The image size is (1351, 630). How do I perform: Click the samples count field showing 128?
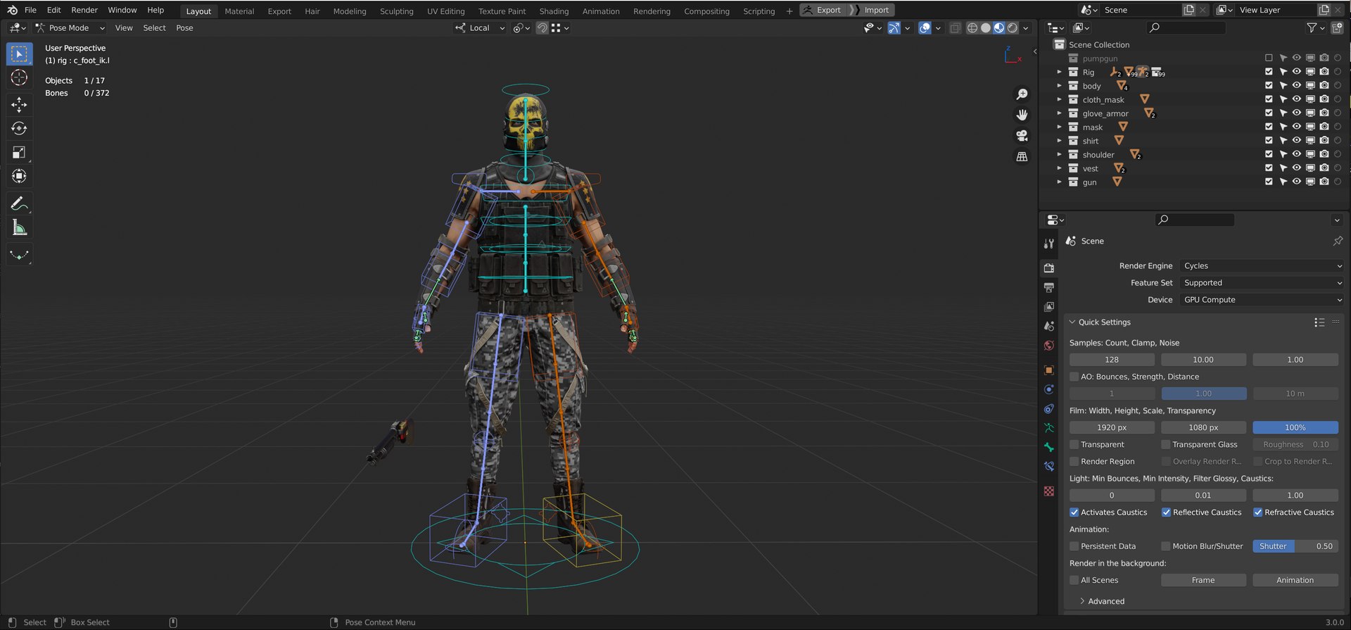coord(1112,360)
